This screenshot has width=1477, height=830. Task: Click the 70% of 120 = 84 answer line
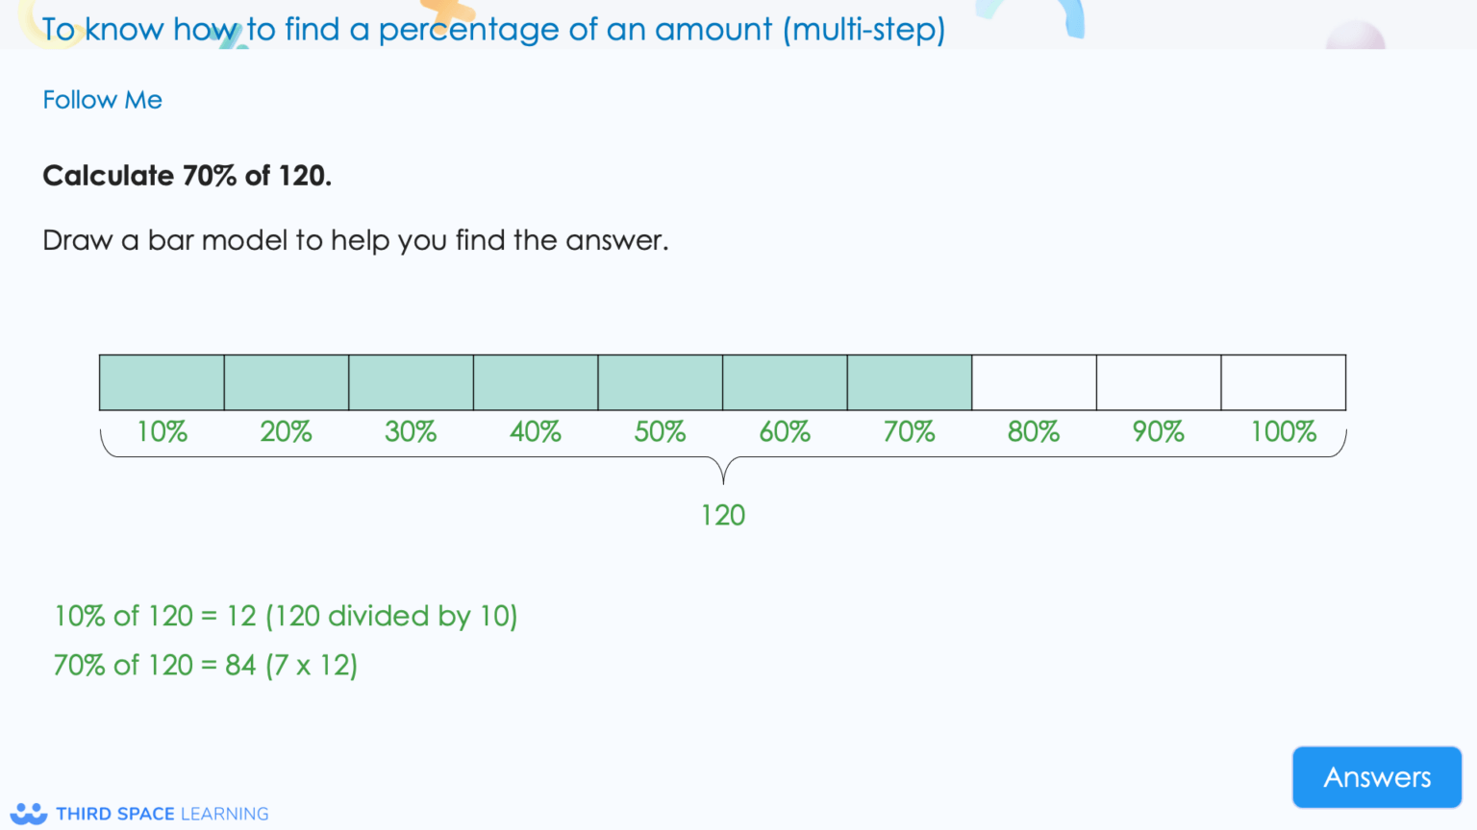205,665
